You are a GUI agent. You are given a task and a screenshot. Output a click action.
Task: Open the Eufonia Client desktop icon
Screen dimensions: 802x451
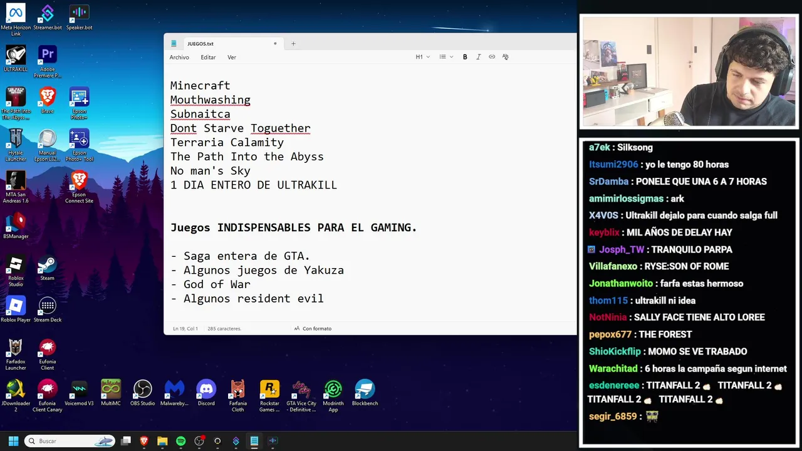(48, 354)
